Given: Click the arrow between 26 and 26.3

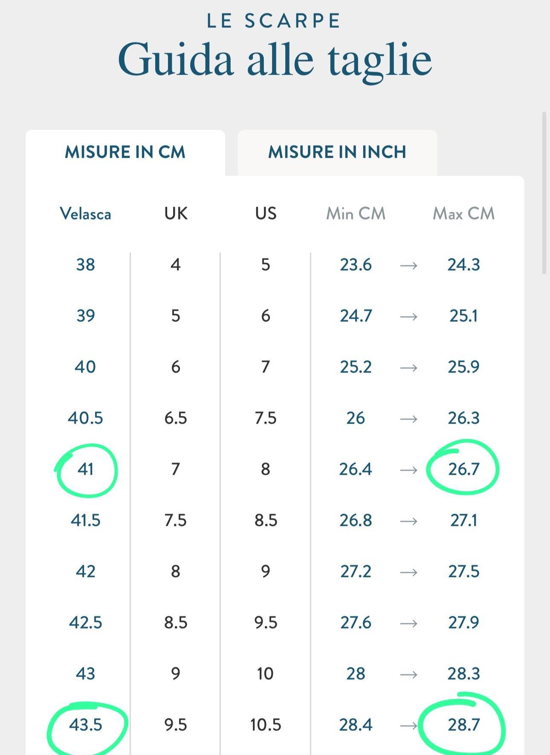Looking at the screenshot, I should [x=408, y=419].
